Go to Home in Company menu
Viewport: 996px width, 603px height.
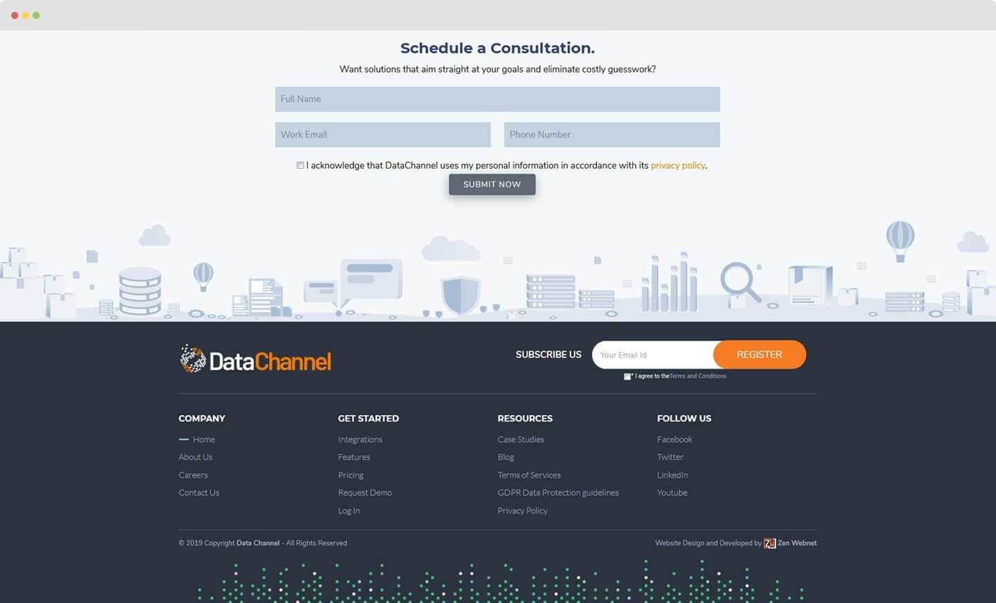click(203, 440)
